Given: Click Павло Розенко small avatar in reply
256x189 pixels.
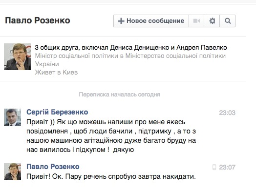Looking at the screenshot, I should [x=12, y=171].
